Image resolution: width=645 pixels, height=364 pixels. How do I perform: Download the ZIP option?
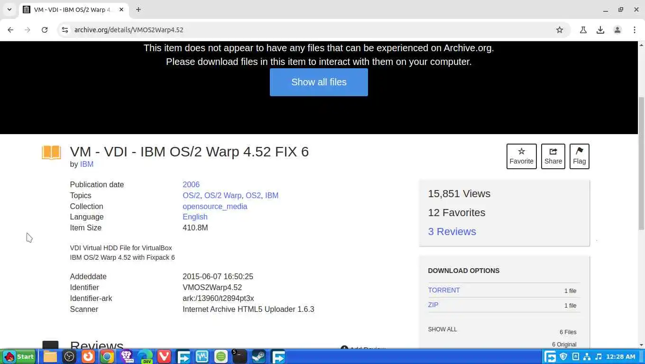pos(433,305)
